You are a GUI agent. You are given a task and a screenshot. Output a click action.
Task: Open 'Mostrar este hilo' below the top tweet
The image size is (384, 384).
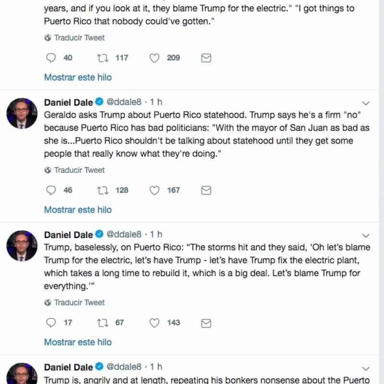tap(78, 77)
